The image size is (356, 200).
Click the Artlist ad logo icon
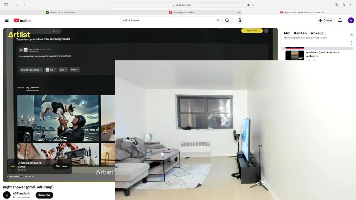13,166
